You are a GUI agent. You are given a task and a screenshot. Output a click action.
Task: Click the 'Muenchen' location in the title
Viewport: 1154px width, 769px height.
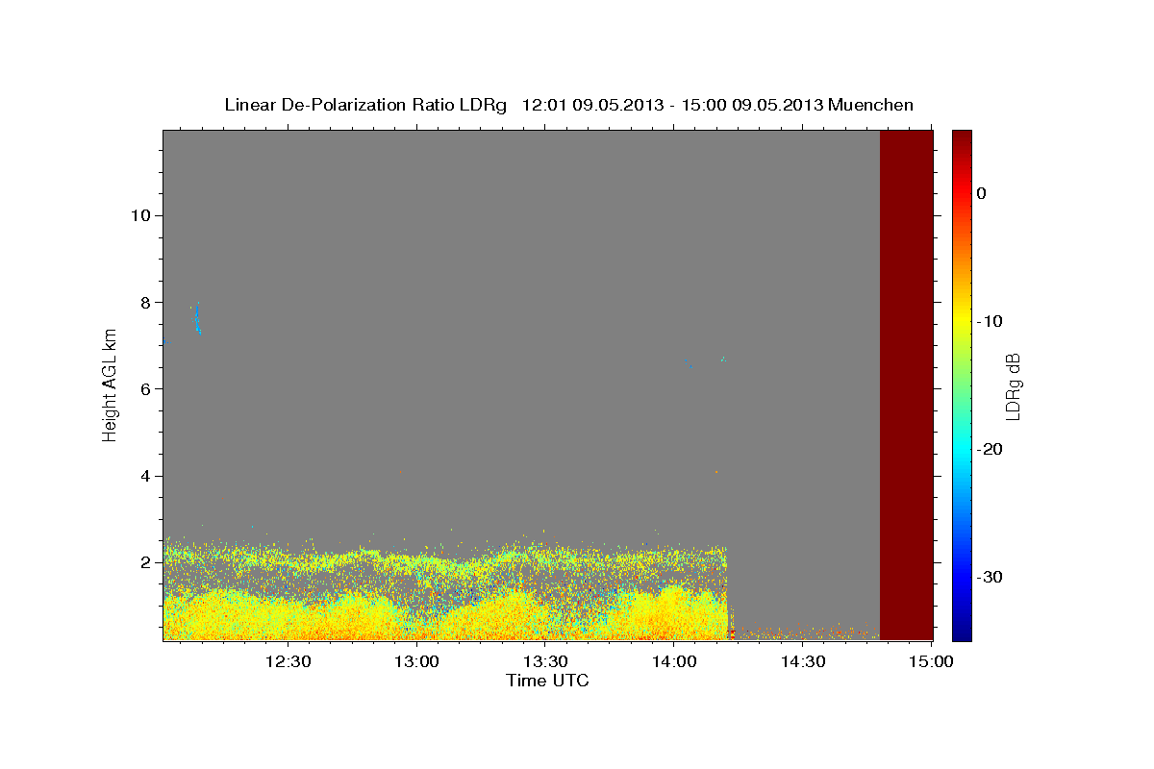point(871,105)
